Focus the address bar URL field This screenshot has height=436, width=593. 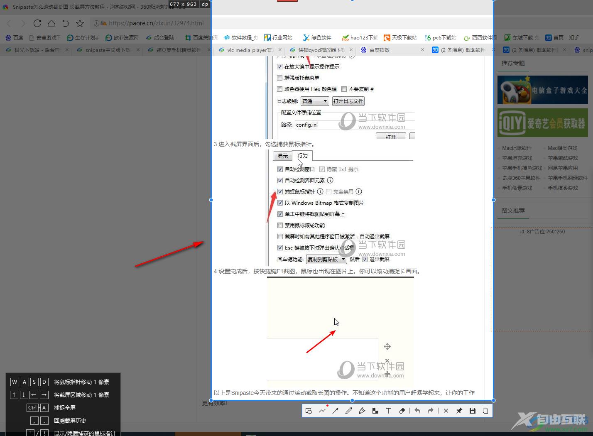point(156,23)
